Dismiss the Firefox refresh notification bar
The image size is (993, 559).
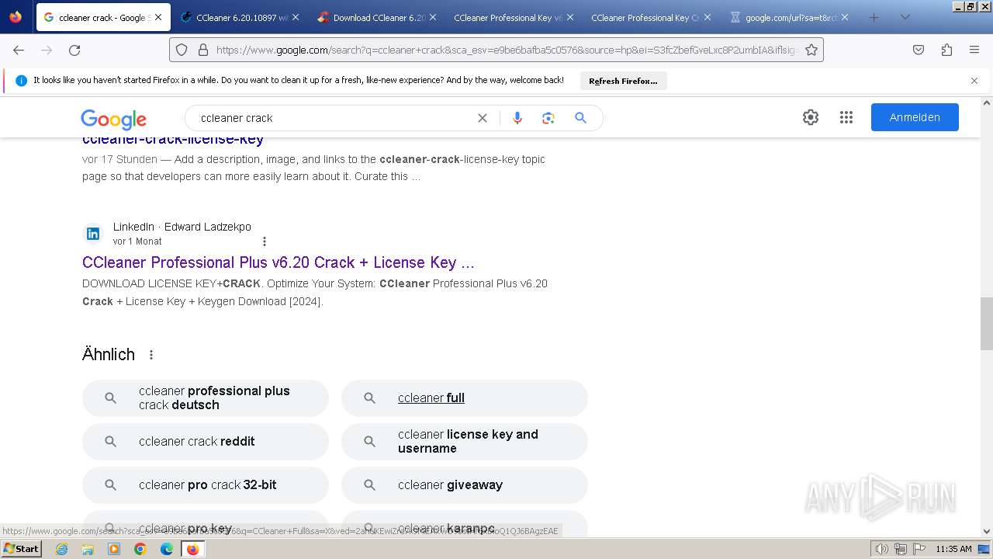click(x=974, y=81)
